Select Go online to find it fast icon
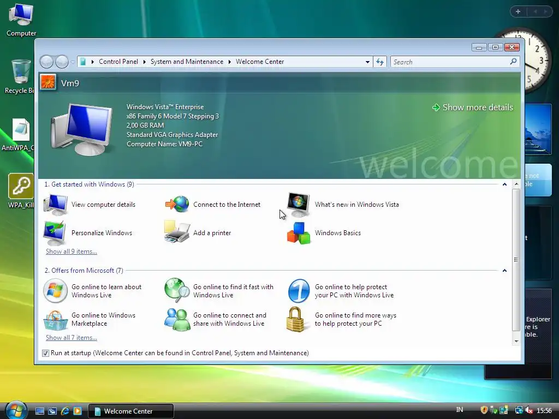The image size is (559, 419). click(x=177, y=290)
